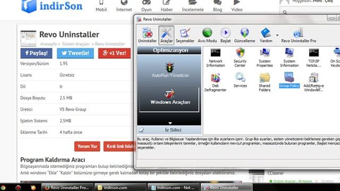This screenshot has height=191, width=340.
Task: Click the Yorum Yaz button
Action: tap(87, 146)
